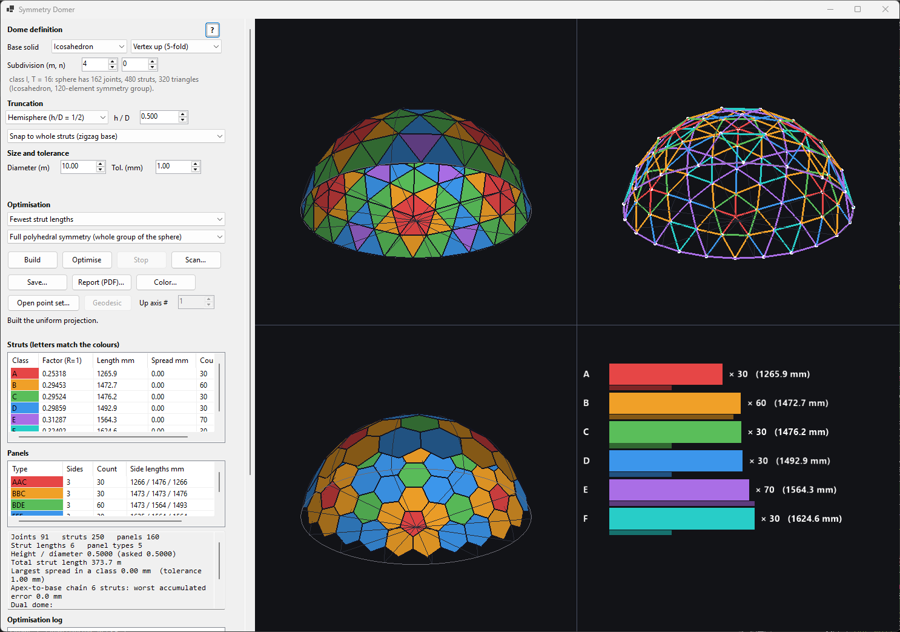
Task: Click the Symmetry Domer app icon
Action: pyautogui.click(x=10, y=9)
